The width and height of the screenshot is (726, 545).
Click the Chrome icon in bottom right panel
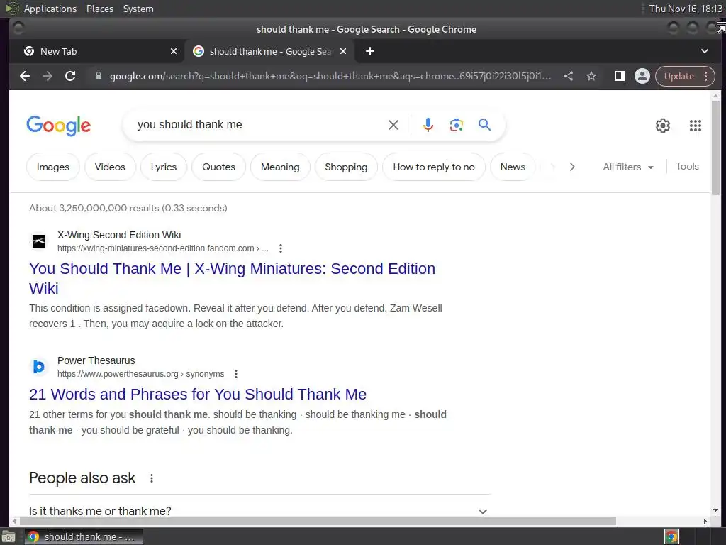tap(671, 537)
